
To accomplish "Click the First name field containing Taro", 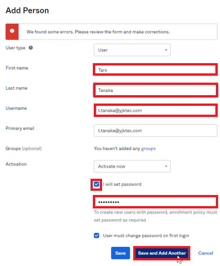I will [x=155, y=70].
